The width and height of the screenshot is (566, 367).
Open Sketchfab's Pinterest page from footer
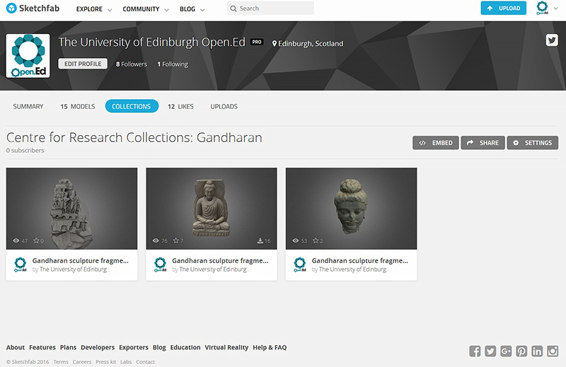coord(521,351)
